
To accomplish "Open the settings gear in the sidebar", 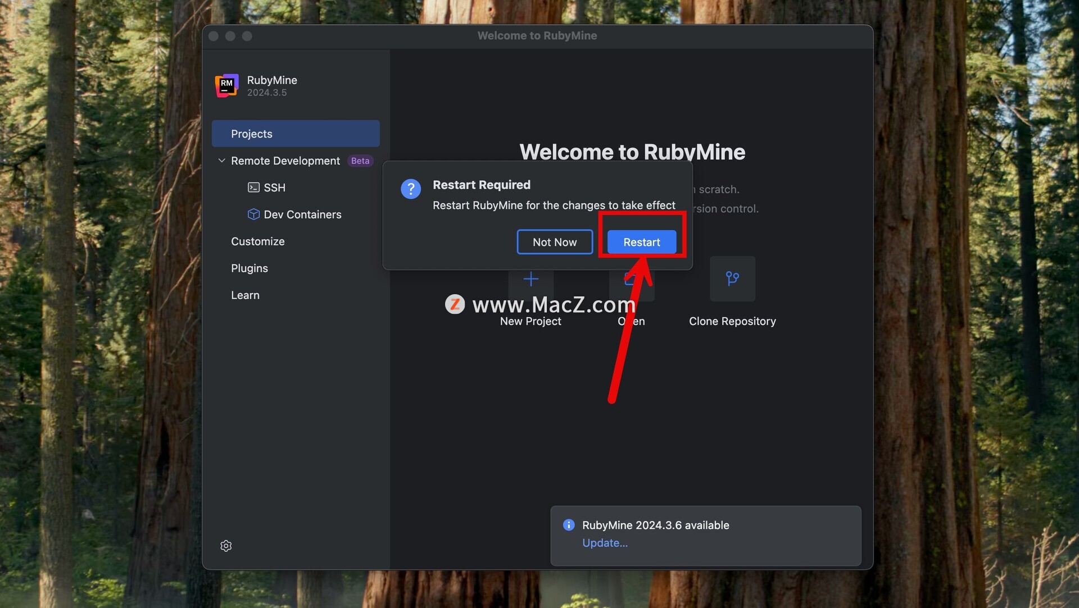I will coord(226,546).
